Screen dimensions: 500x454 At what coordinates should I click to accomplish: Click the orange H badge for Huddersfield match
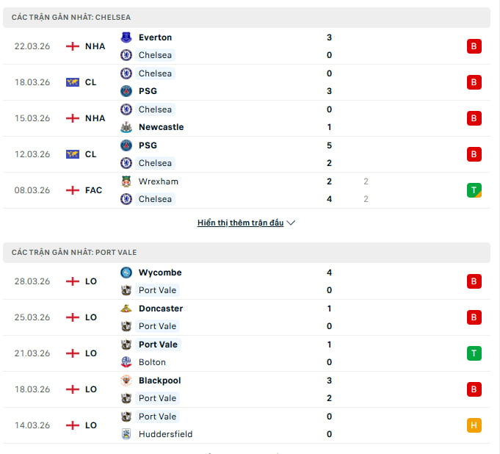coord(474,425)
